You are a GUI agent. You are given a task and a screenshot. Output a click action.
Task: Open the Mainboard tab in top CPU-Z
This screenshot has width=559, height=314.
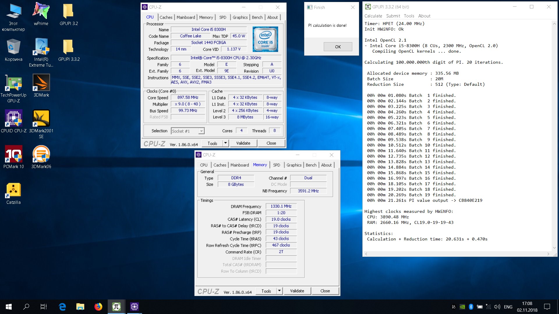186,17
